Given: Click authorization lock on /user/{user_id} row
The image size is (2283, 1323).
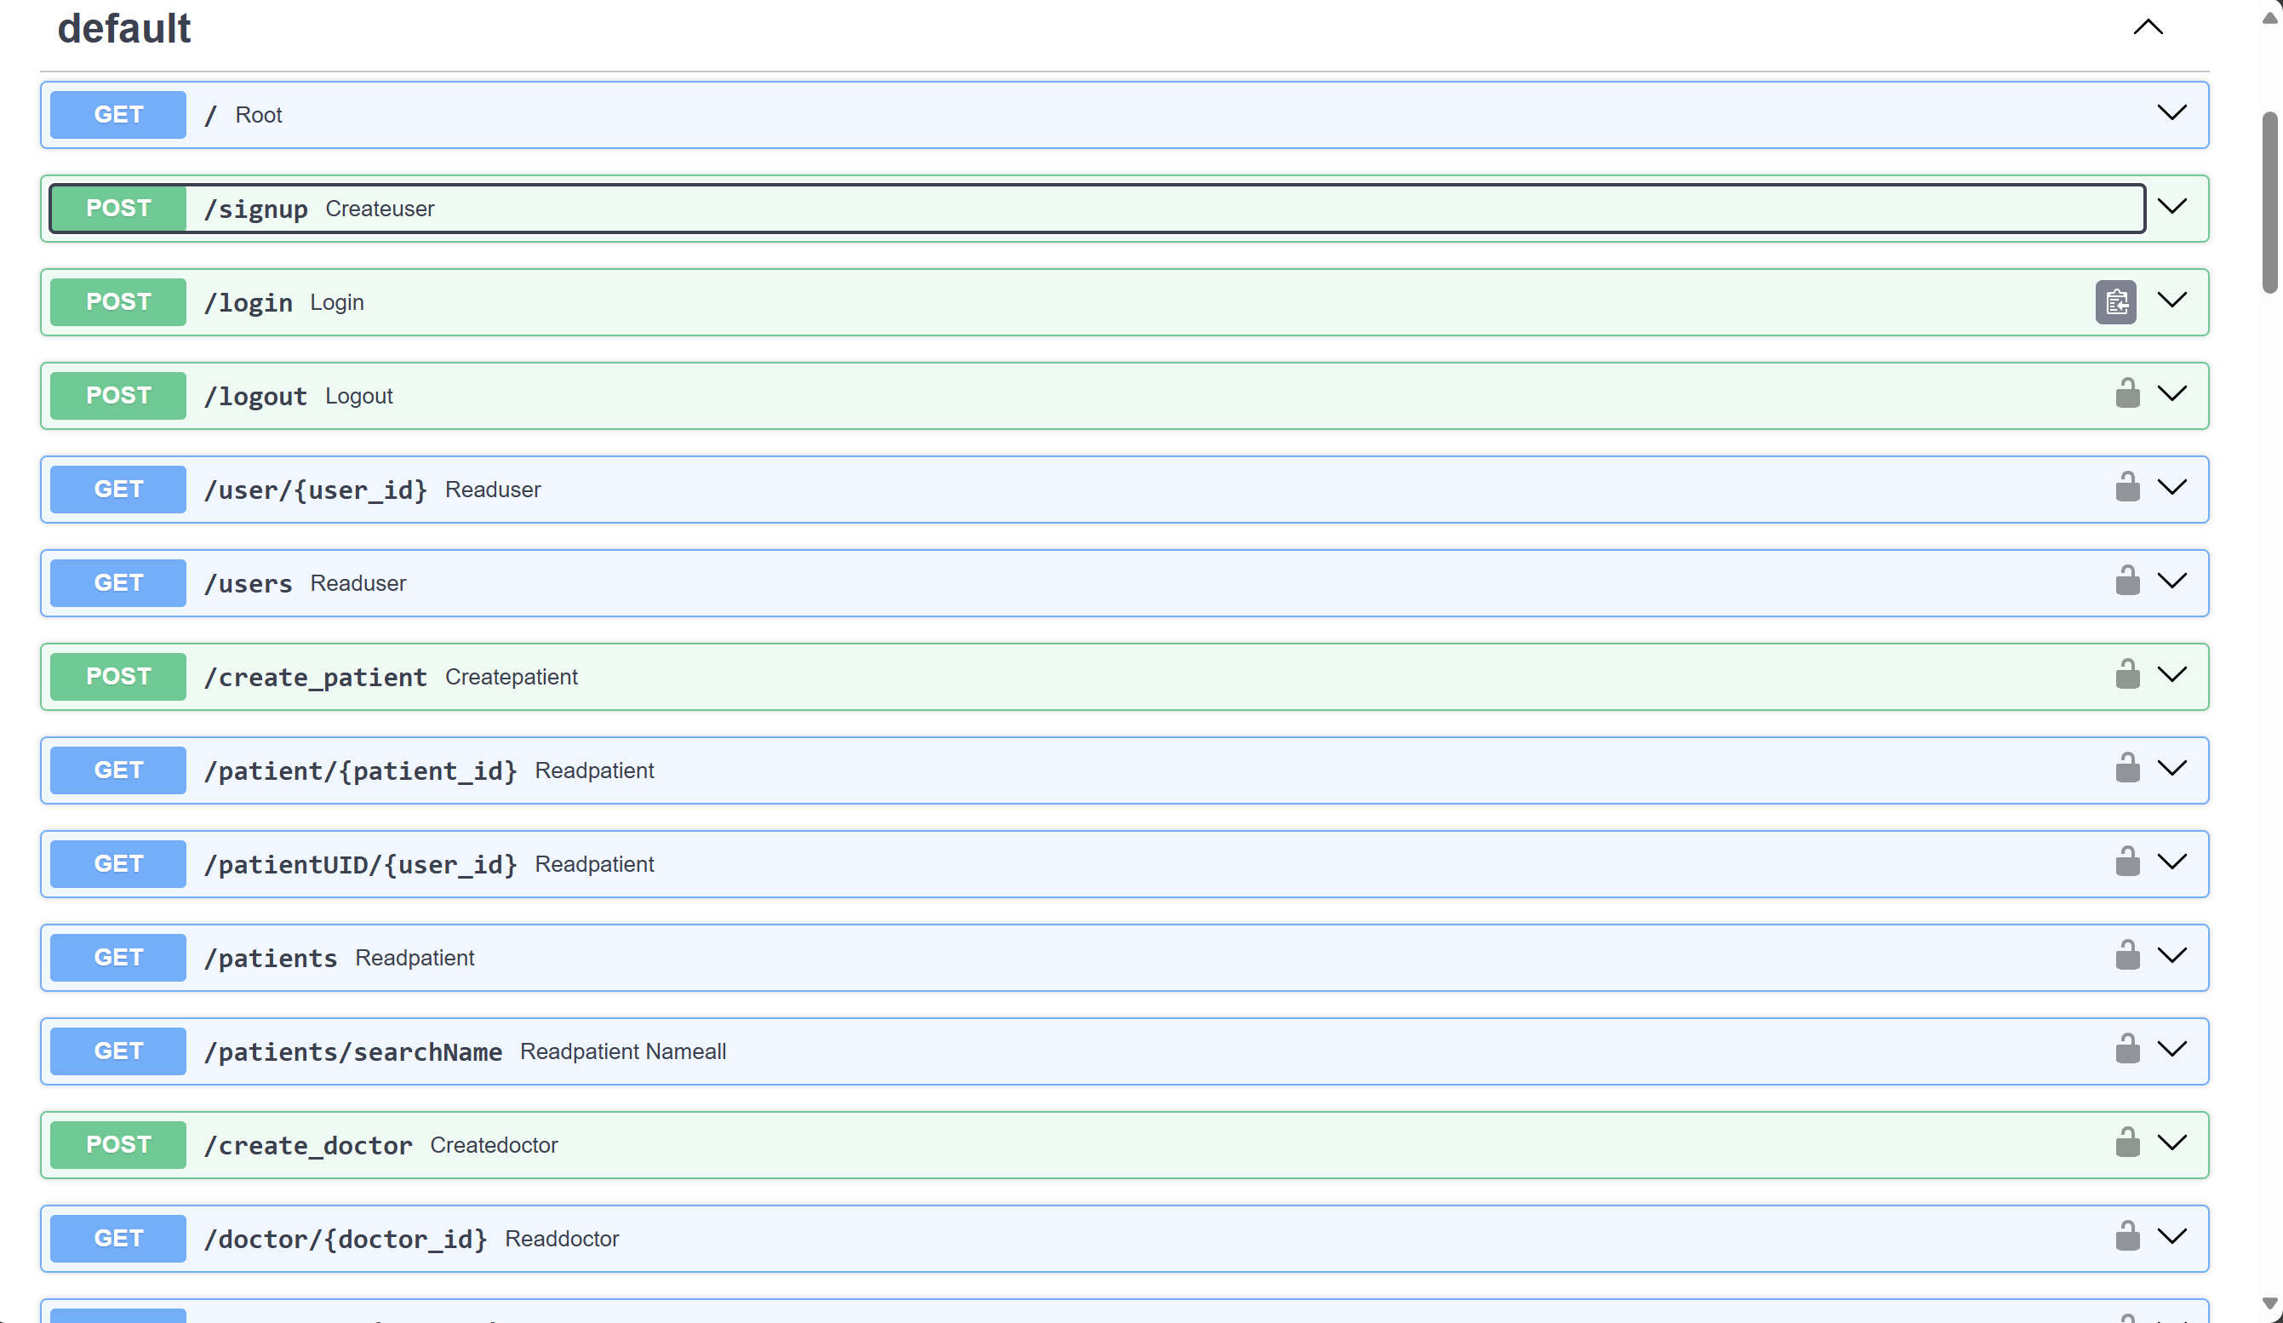Looking at the screenshot, I should coord(2127,488).
